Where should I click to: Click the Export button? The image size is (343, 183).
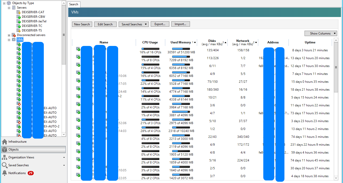(160, 24)
